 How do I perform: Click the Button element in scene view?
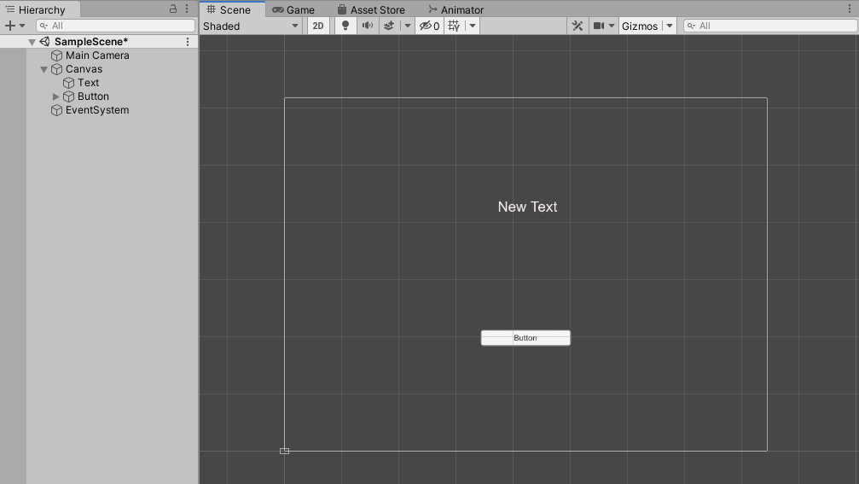[525, 338]
